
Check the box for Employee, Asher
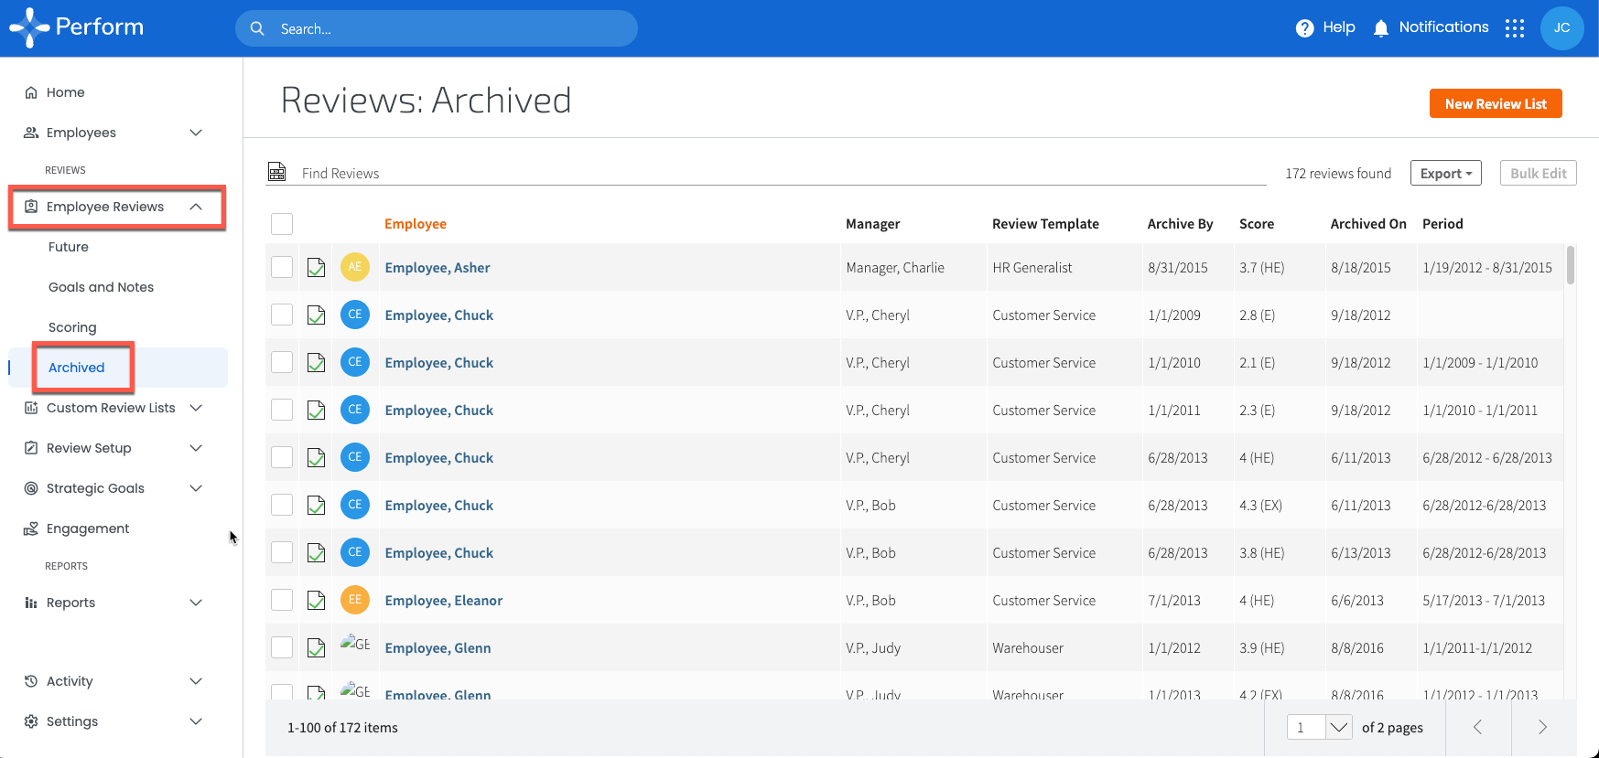tap(282, 267)
